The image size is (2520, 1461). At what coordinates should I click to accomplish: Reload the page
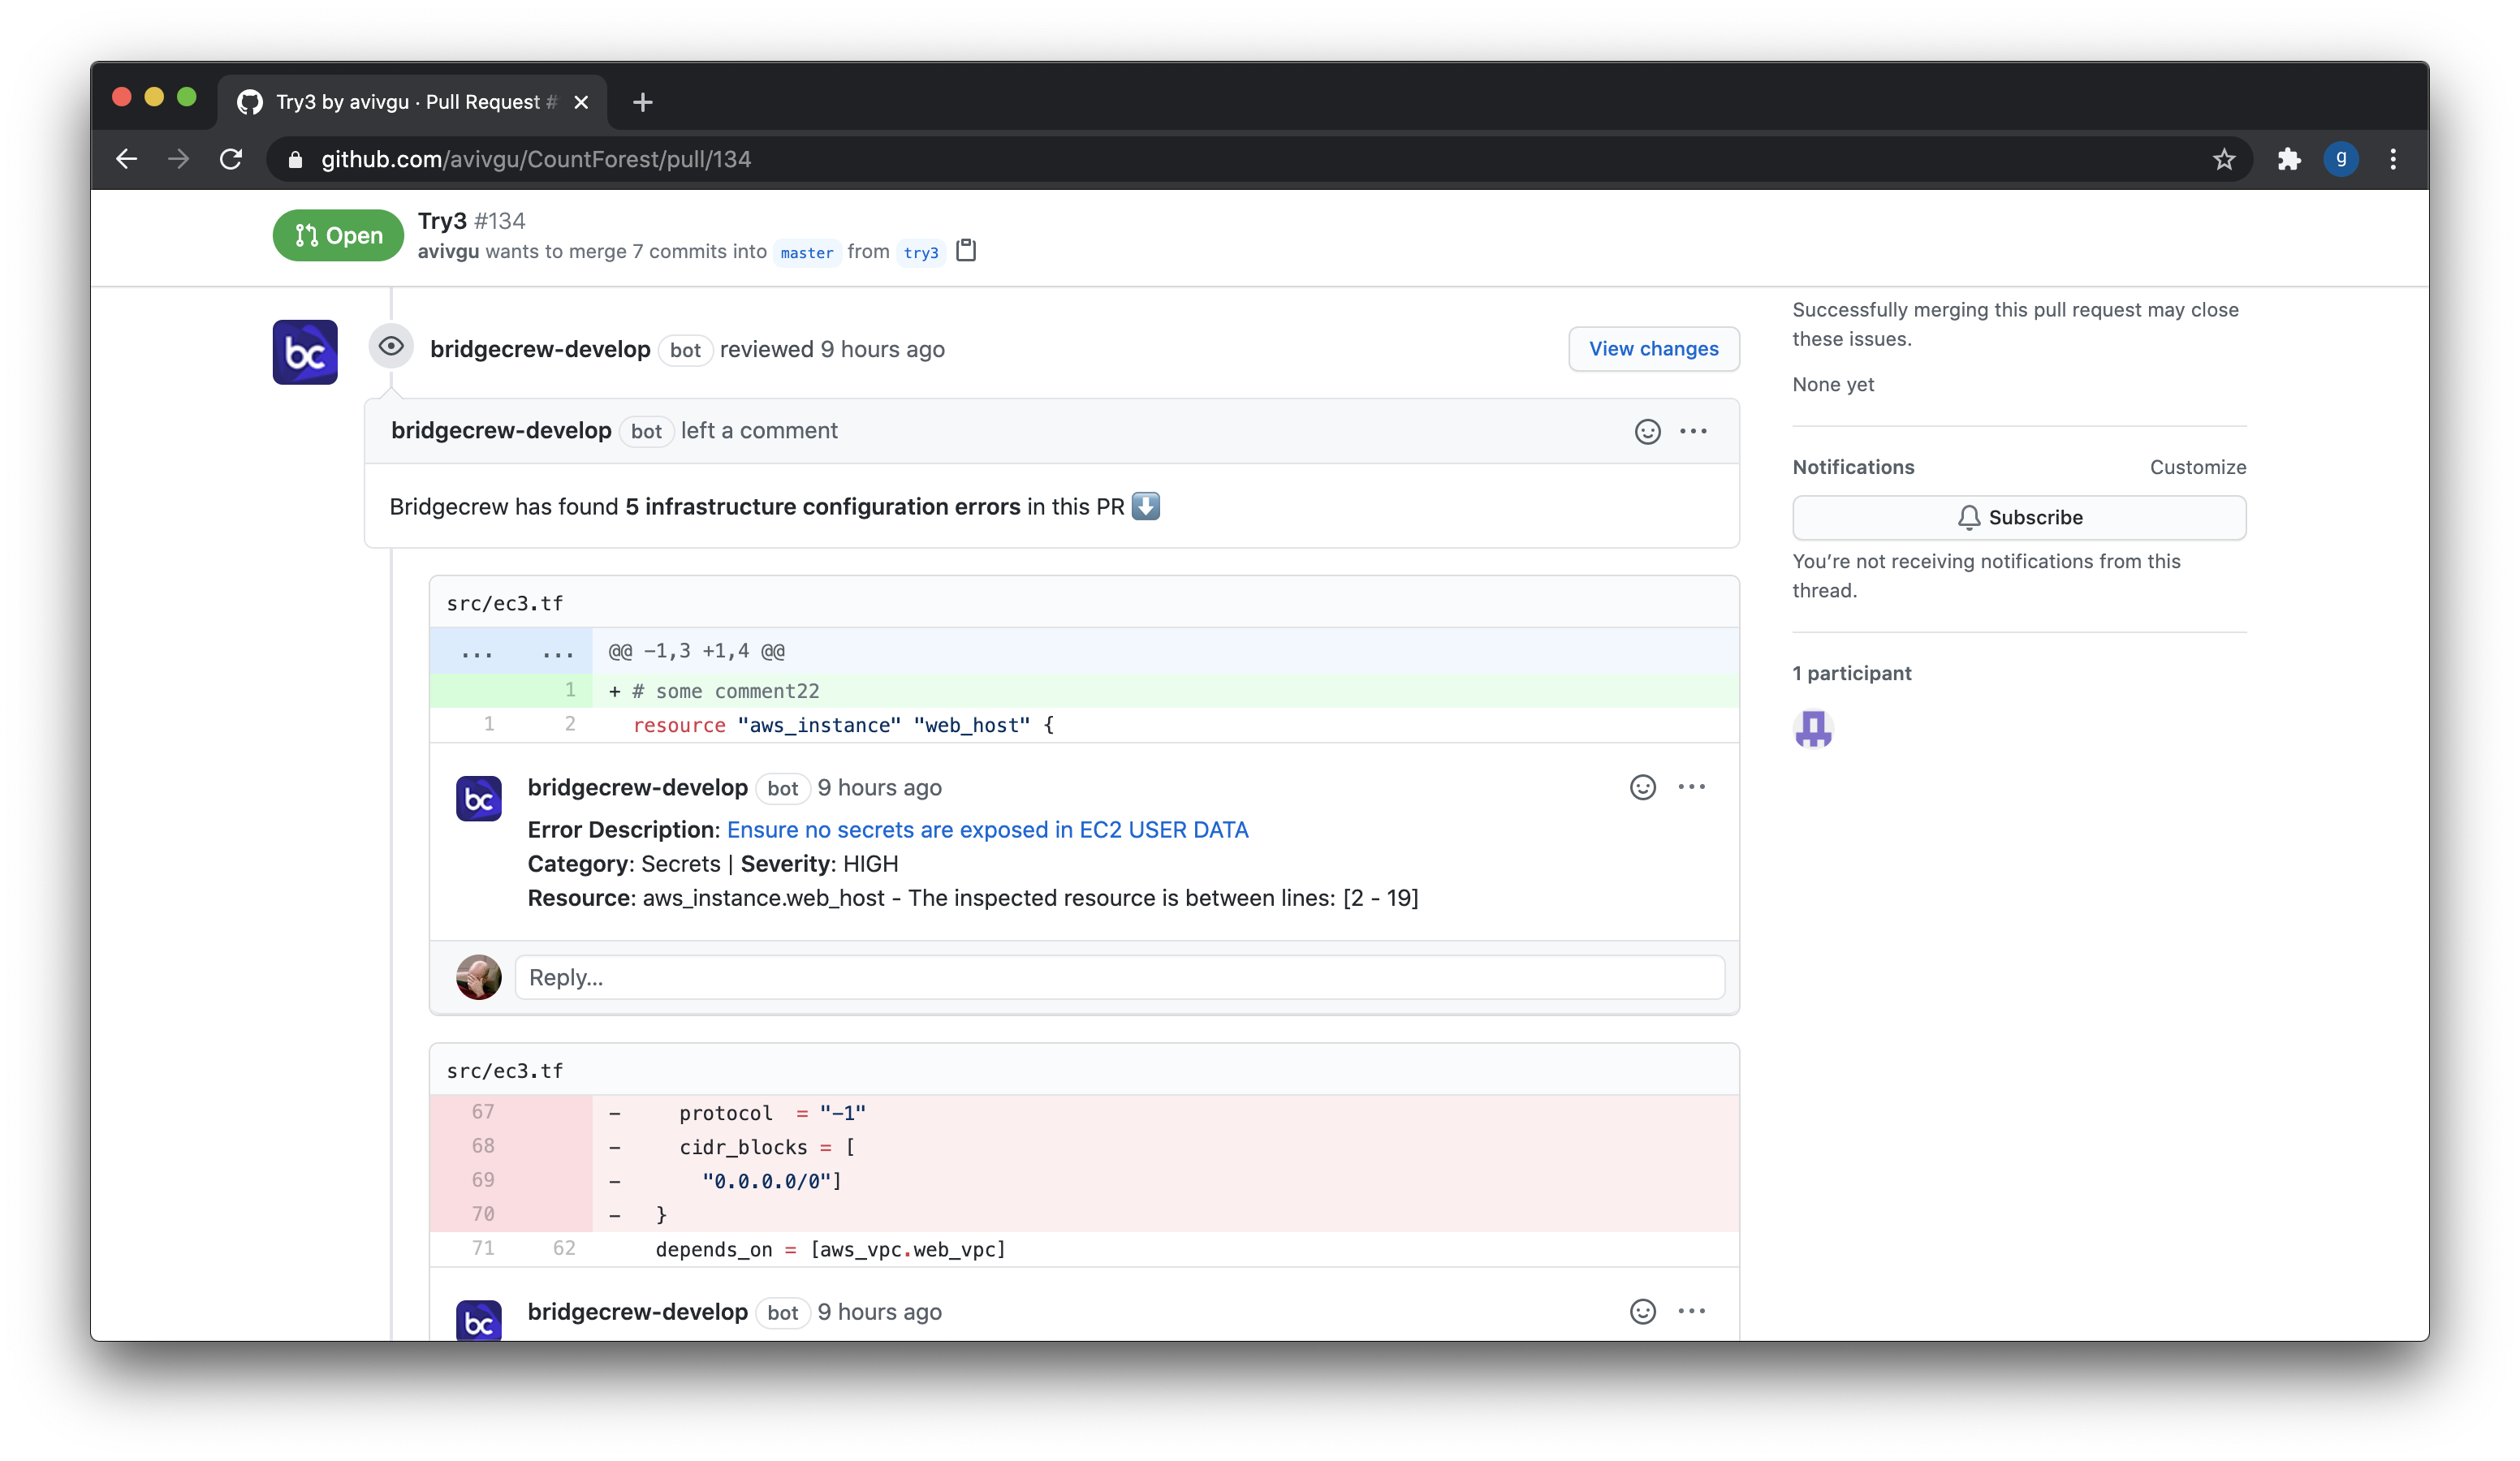[x=231, y=159]
